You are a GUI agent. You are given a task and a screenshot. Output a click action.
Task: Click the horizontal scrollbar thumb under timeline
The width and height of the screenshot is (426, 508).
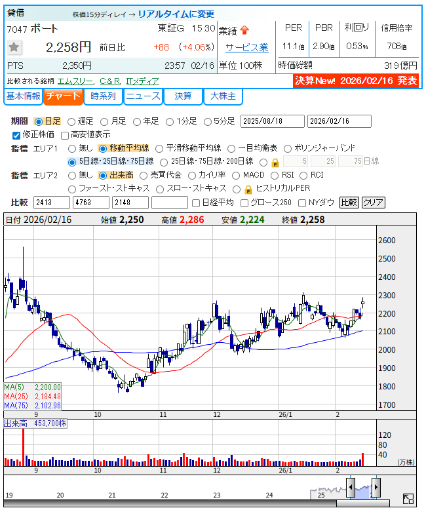pos(363,504)
